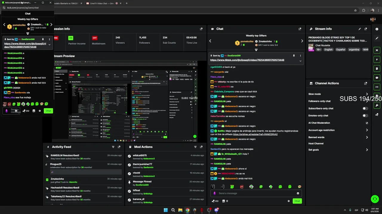Open kbdazerax2 link under wildcat8875 ban
Image resolution: width=382 pixels, height=214 pixels.
click(x=149, y=159)
